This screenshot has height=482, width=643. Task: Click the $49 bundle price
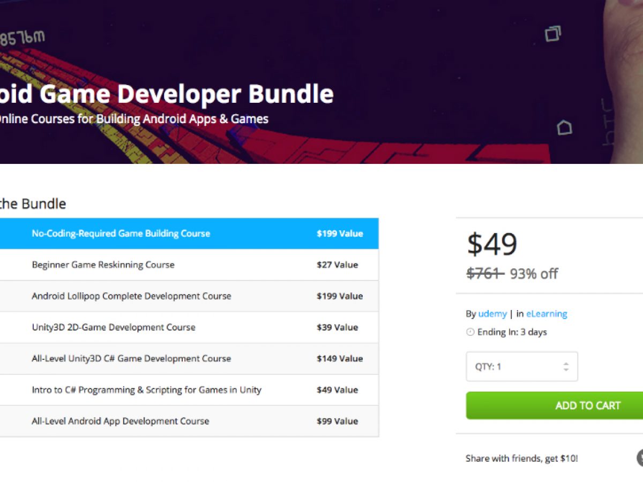(492, 244)
